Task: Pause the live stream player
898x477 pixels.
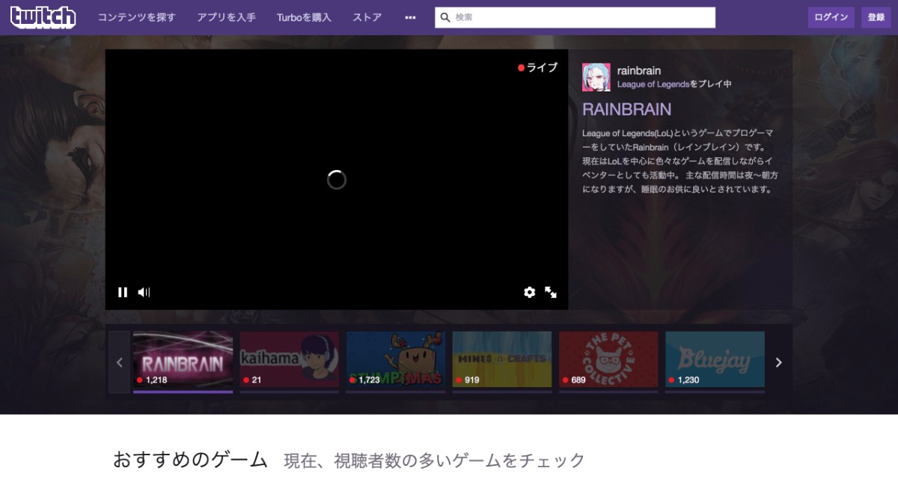Action: pyautogui.click(x=123, y=292)
